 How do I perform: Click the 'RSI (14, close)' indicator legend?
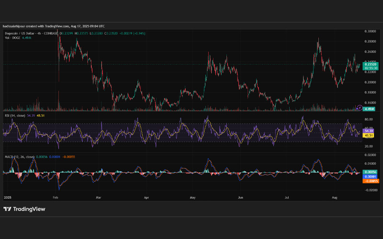click(15, 116)
